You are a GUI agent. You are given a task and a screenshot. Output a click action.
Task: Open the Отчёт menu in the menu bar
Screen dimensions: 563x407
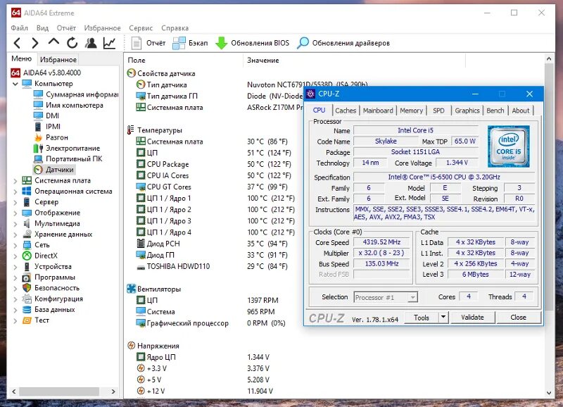(66, 28)
